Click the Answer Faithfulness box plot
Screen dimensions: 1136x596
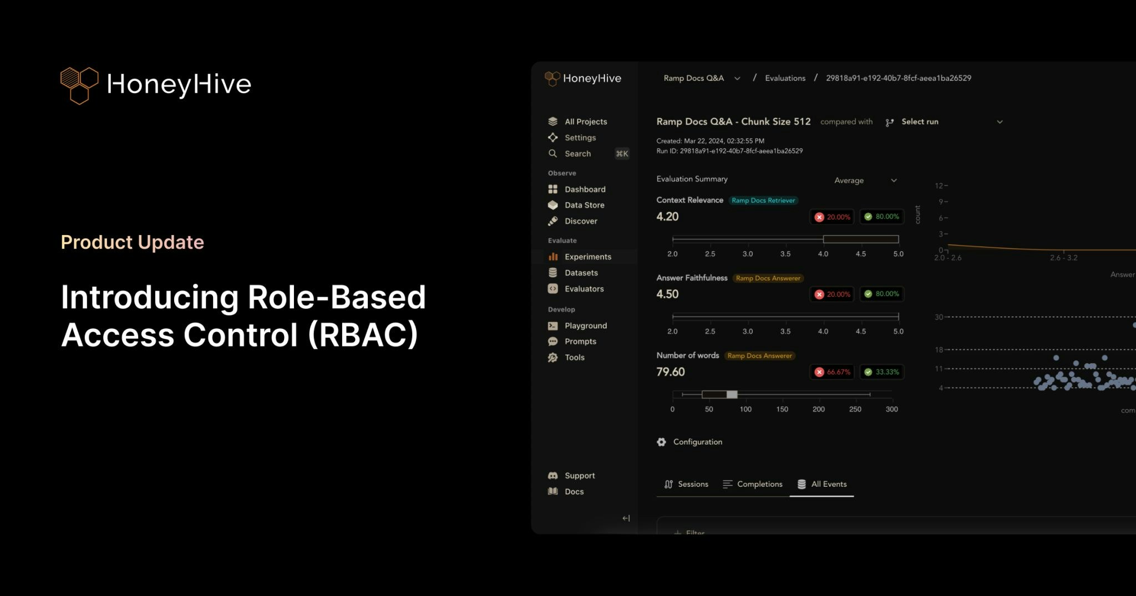pos(785,317)
